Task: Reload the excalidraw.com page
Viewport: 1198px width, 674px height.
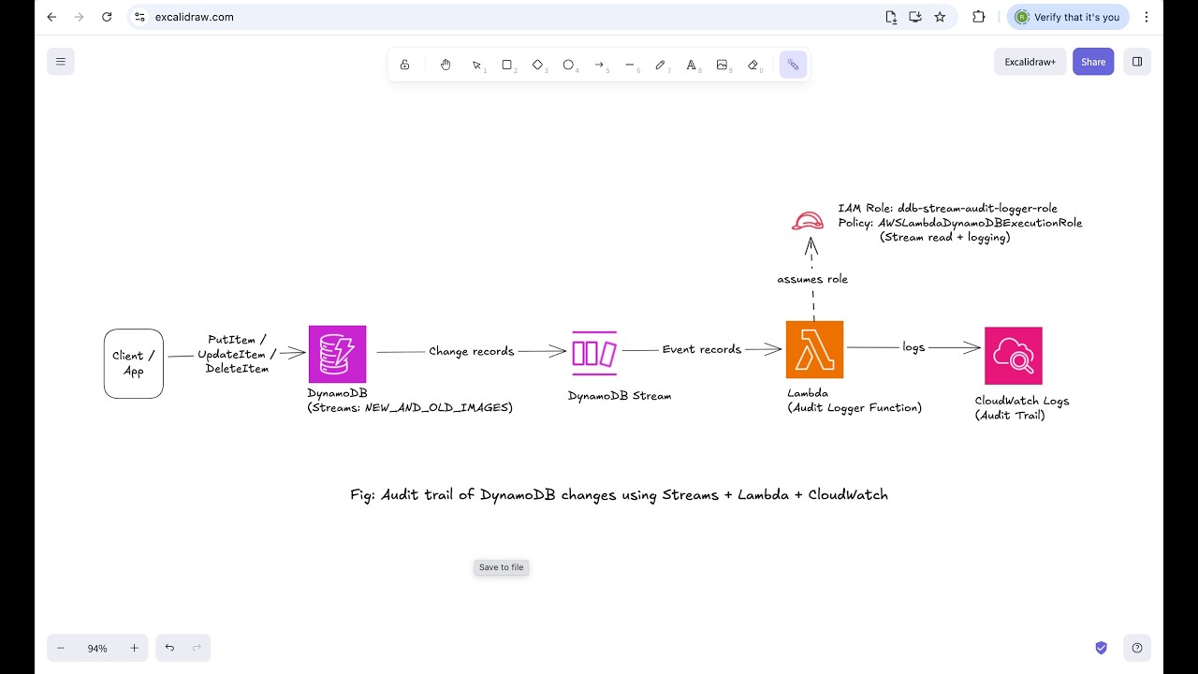Action: pos(107,17)
